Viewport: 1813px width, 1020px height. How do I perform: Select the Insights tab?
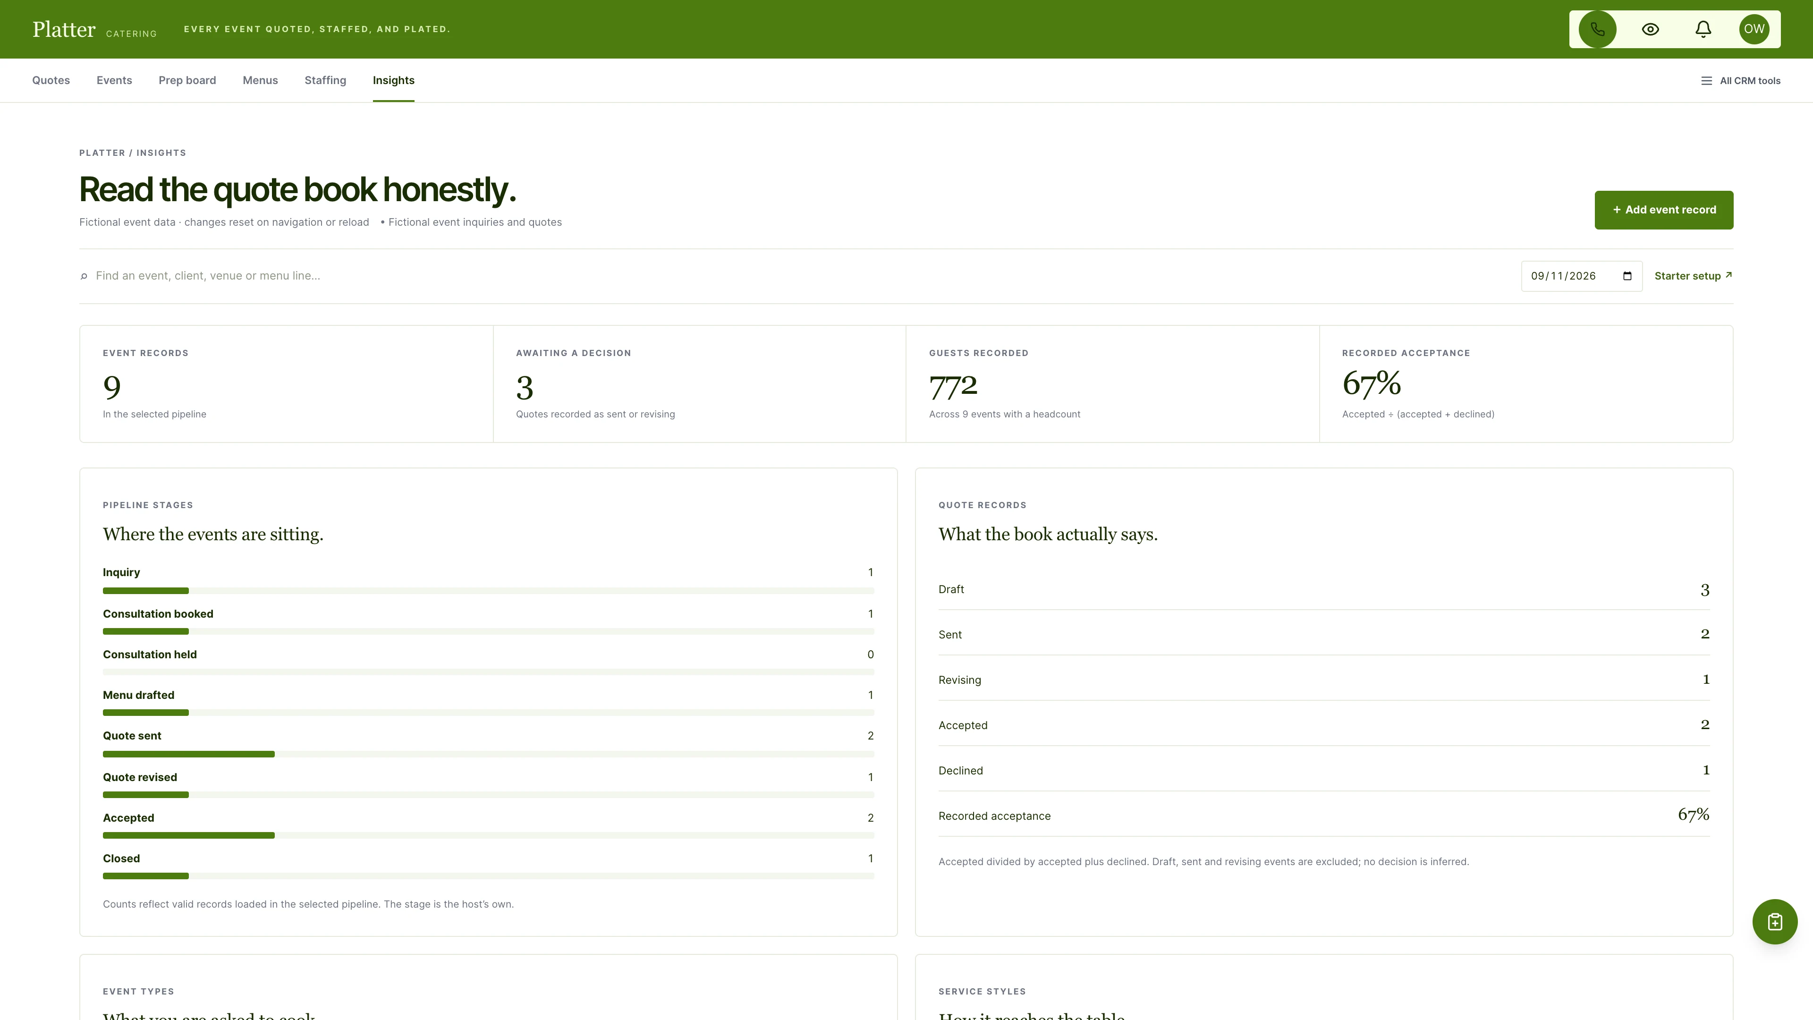[393, 80]
